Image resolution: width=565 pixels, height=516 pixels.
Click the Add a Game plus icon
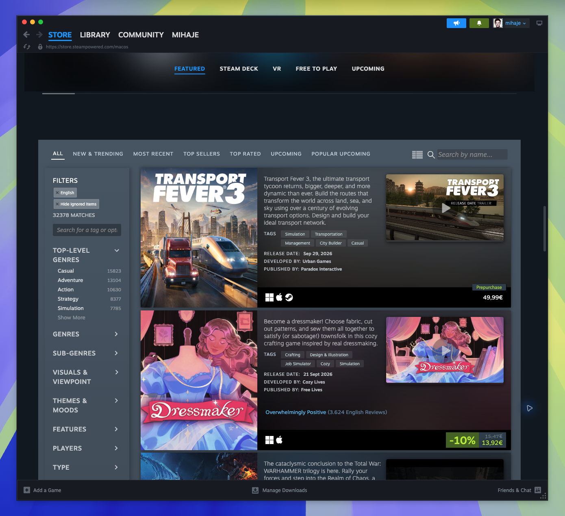pos(27,490)
